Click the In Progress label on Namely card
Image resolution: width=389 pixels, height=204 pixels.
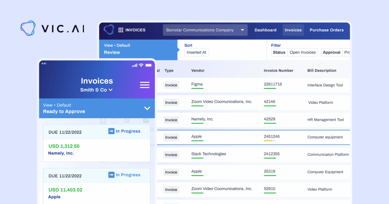128,131
